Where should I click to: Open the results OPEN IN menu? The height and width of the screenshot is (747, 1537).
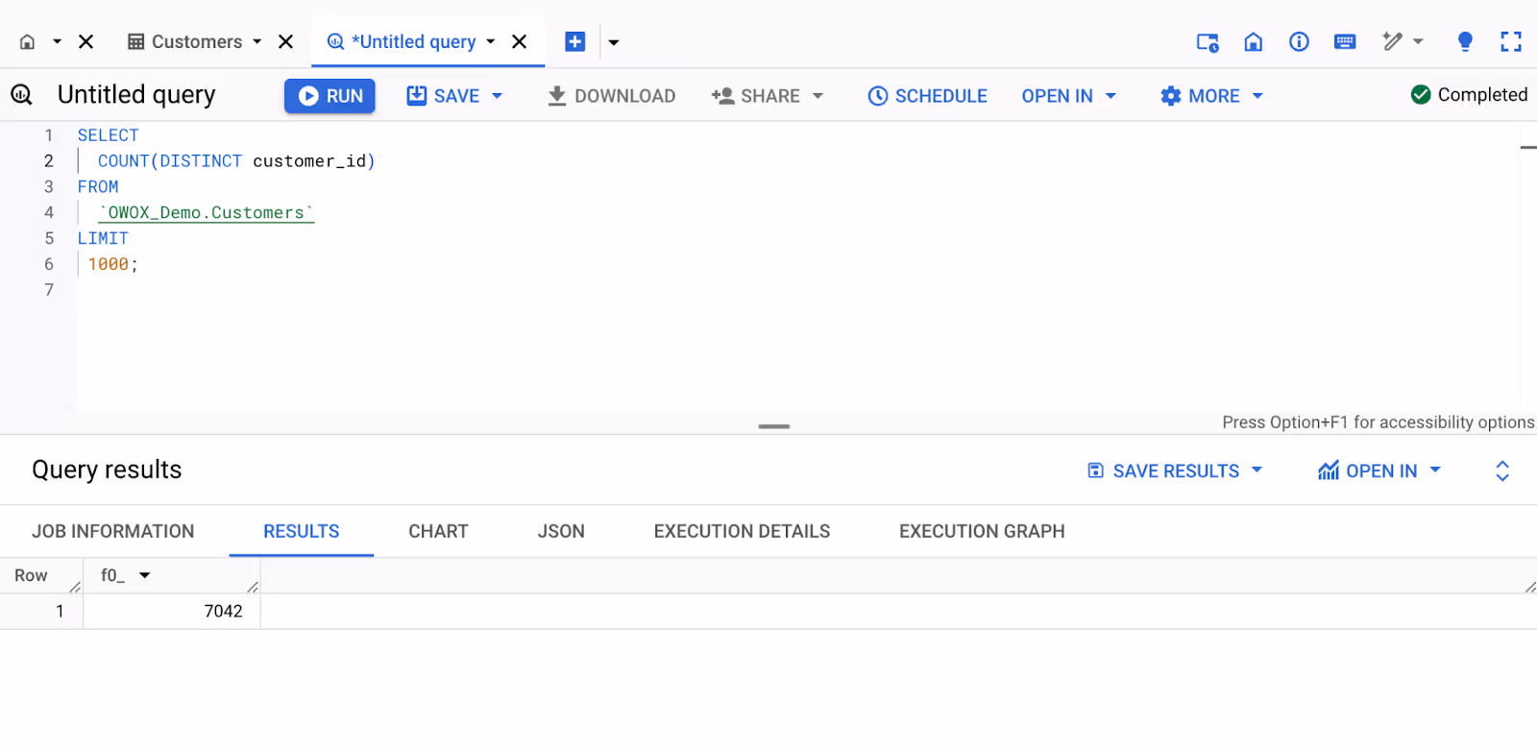tap(1379, 470)
